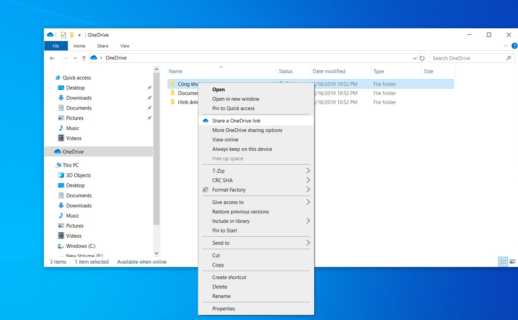Click the Quick access icon in sidebar

coord(58,77)
